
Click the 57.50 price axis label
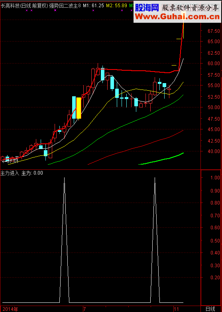(x=214, y=75)
